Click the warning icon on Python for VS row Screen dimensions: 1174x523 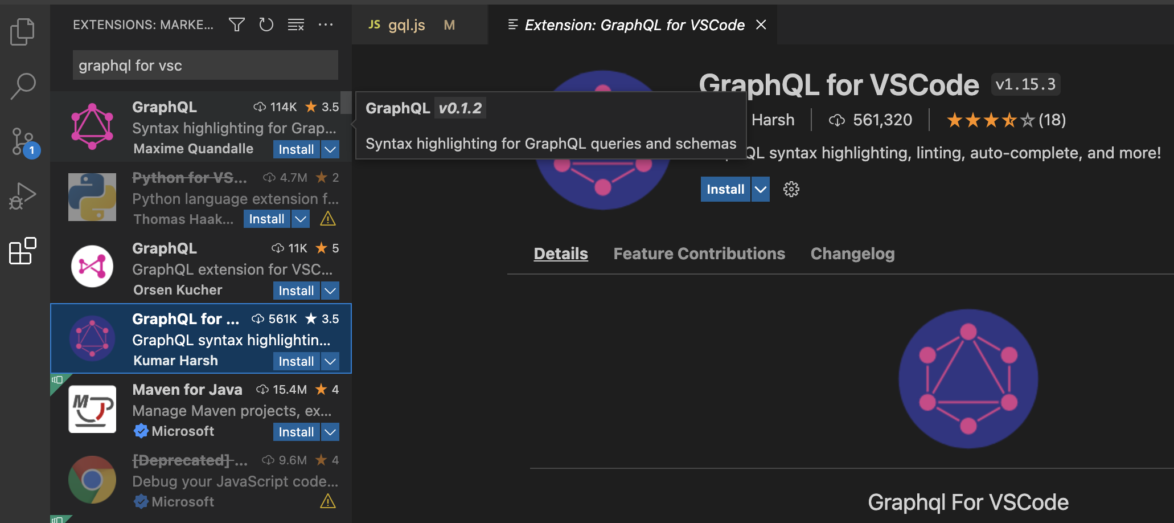[x=328, y=219]
